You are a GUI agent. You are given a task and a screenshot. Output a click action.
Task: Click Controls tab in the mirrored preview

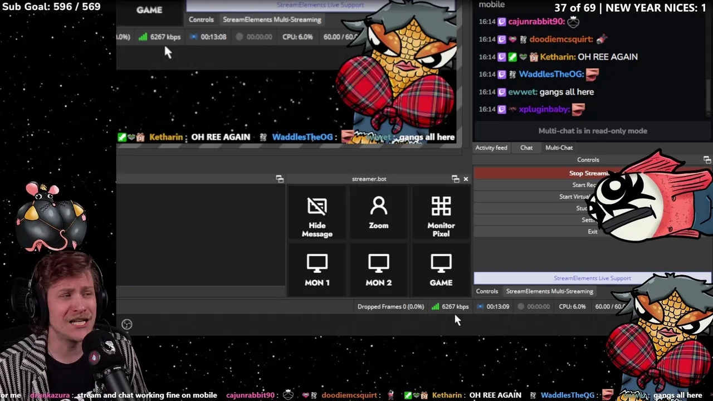pos(201,19)
